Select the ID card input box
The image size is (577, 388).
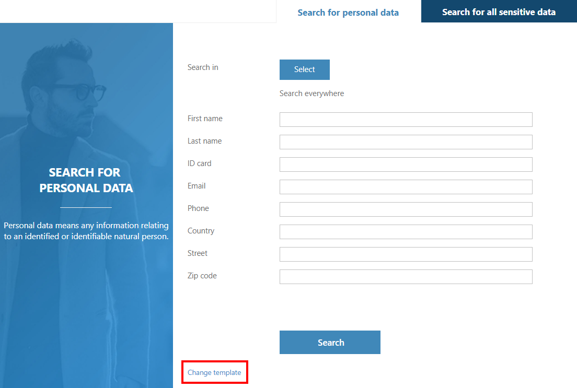(406, 164)
